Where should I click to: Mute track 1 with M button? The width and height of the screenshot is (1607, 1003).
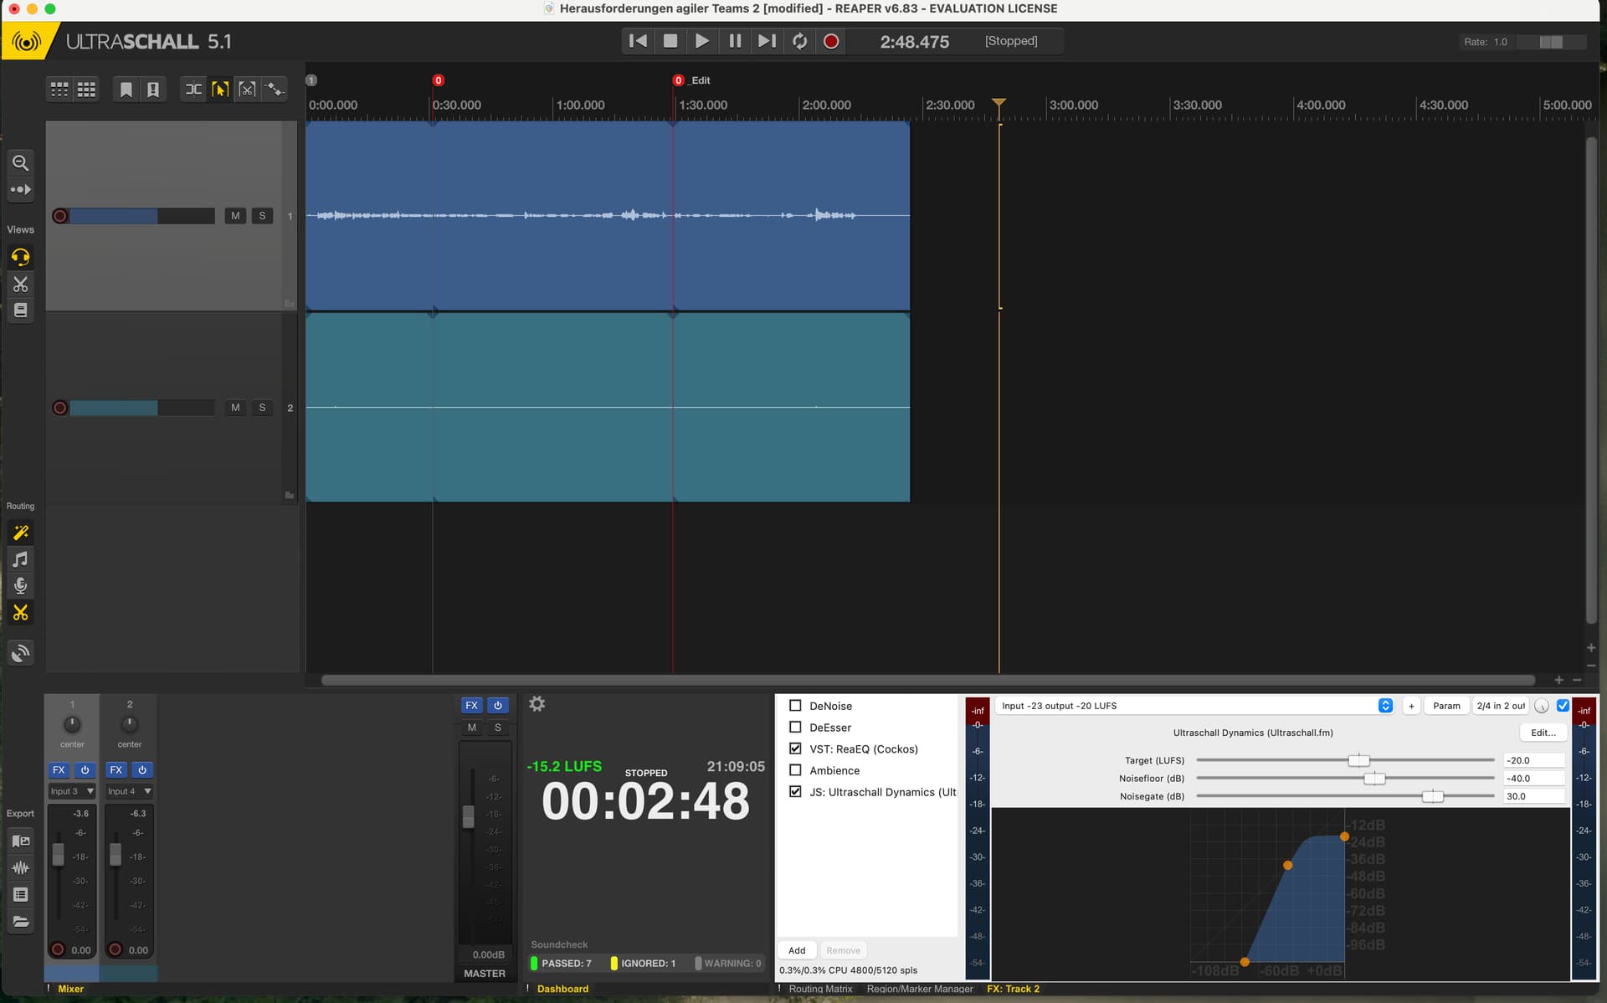coord(235,216)
